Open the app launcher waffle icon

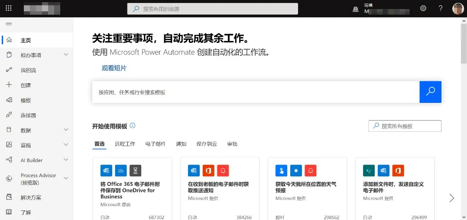pyautogui.click(x=9, y=8)
